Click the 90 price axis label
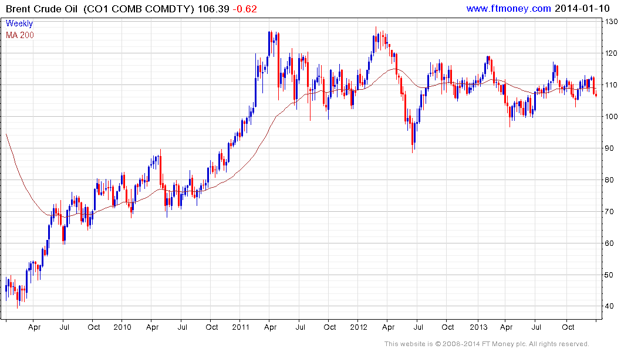631x352 pixels. (609, 148)
